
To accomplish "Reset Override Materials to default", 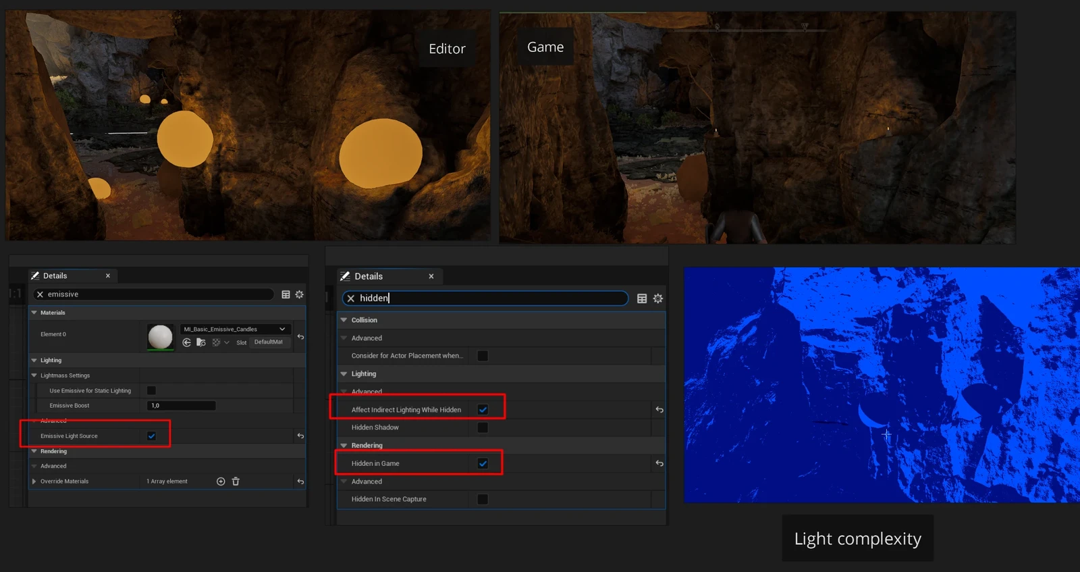I will coord(300,482).
